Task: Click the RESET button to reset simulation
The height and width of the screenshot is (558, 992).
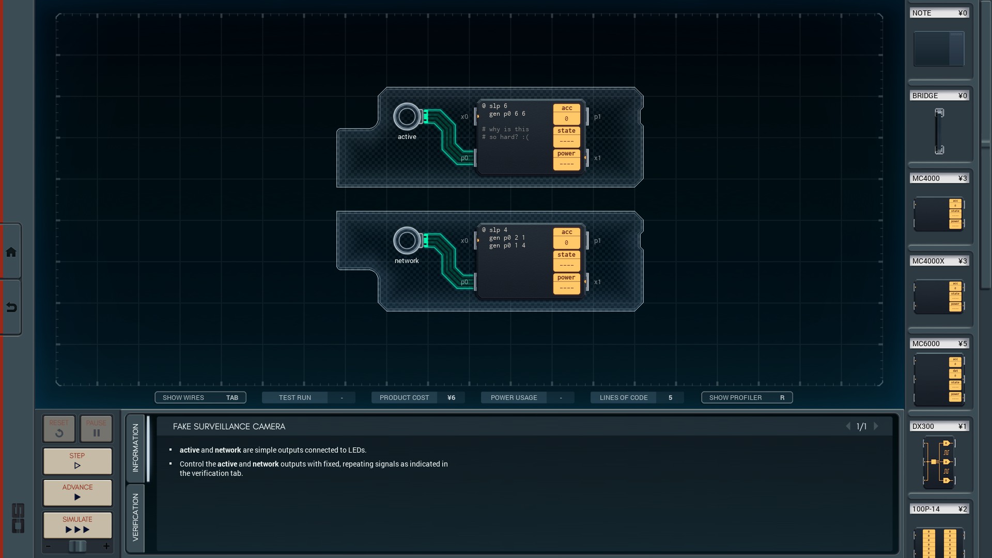Action: pos(58,428)
